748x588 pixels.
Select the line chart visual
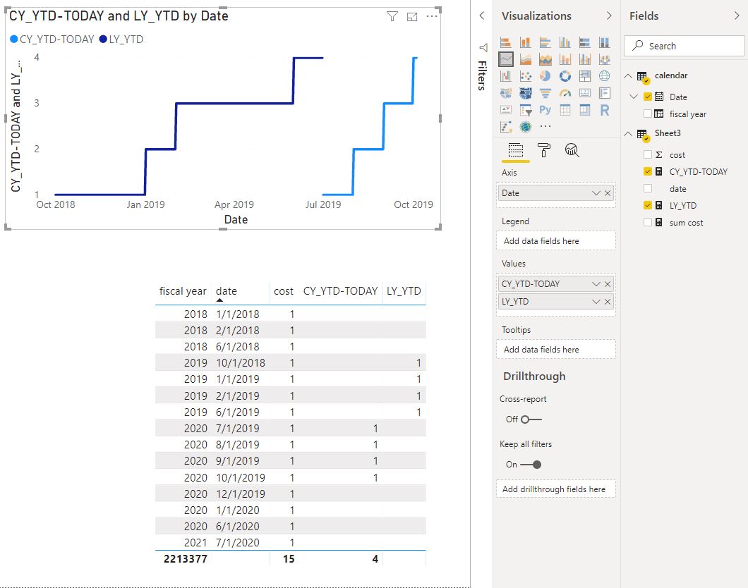[506, 59]
